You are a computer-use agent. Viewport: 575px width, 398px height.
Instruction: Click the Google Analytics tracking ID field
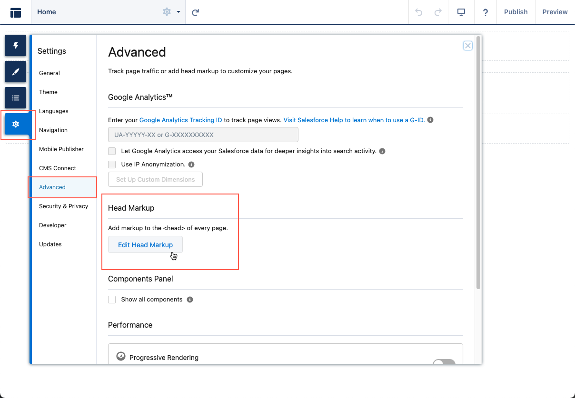[x=203, y=135]
